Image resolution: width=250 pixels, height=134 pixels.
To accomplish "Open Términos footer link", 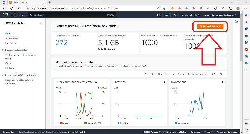I will tap(208, 132).
